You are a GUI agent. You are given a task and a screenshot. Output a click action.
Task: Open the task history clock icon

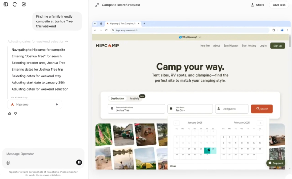click(15, 4)
